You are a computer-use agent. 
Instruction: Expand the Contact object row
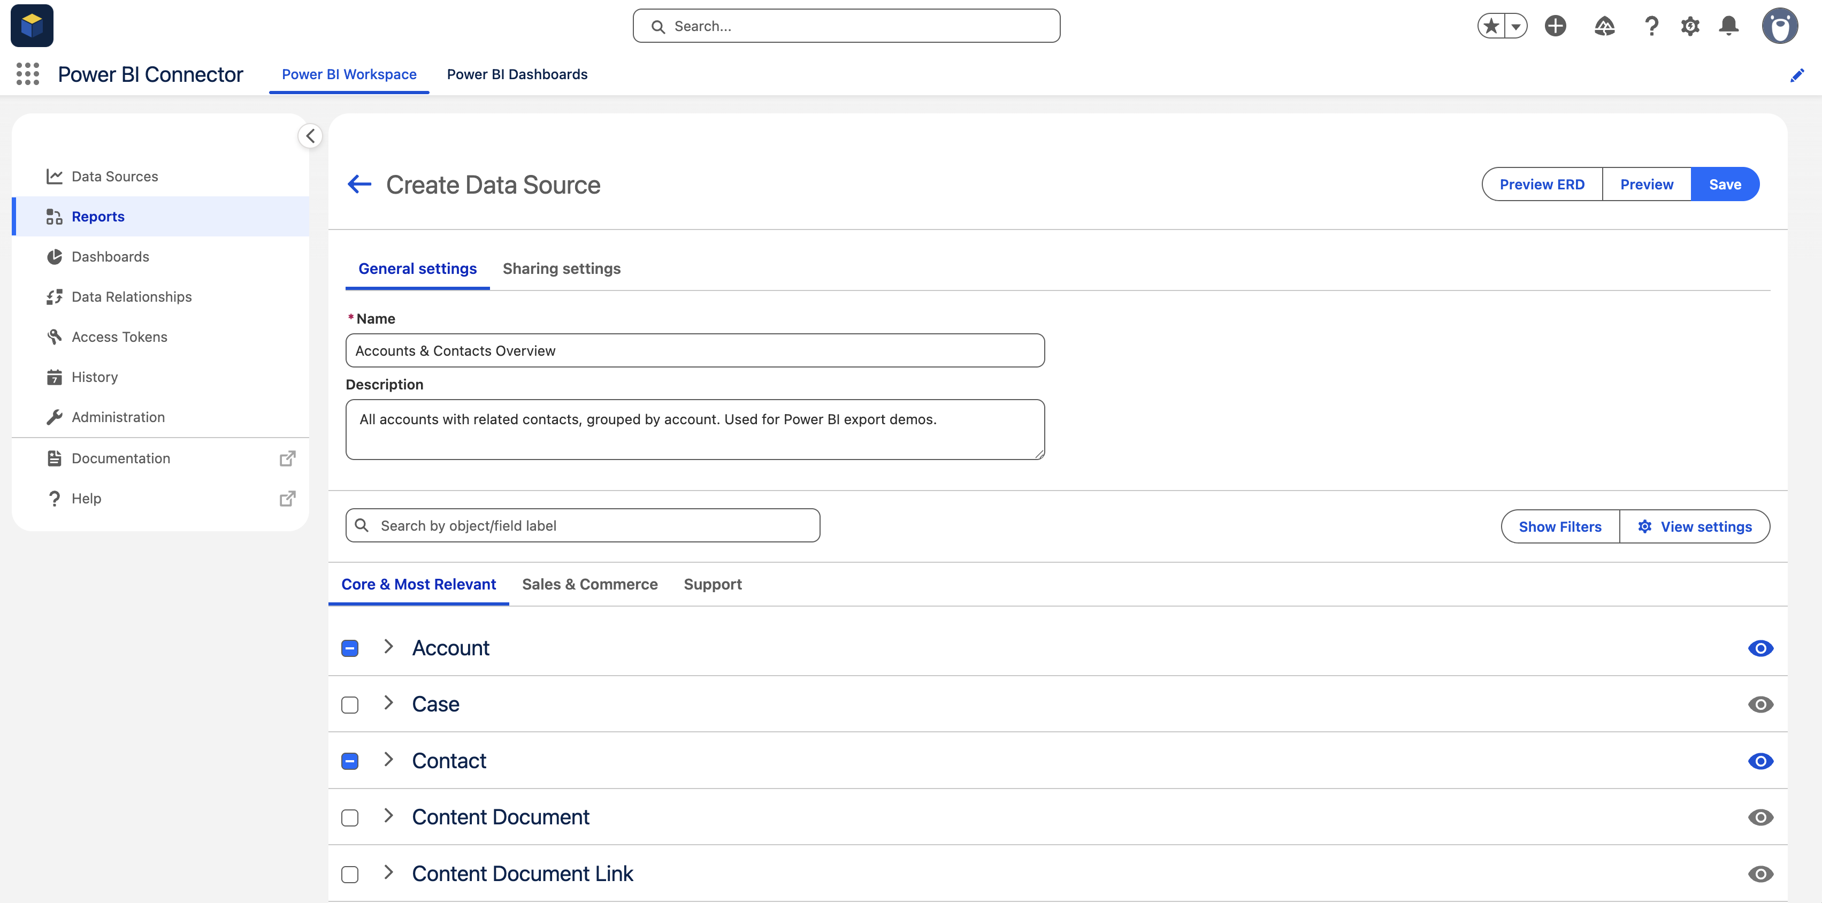(x=388, y=760)
